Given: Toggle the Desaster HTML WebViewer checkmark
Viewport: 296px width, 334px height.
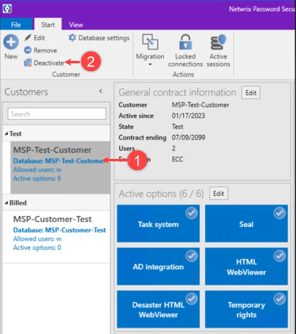Looking at the screenshot, I should pos(192,299).
